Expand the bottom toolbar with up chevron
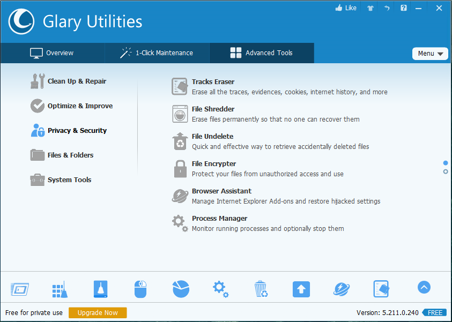 click(424, 288)
